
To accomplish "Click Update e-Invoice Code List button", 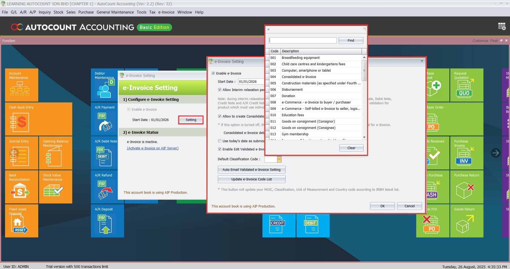I will (x=251, y=179).
